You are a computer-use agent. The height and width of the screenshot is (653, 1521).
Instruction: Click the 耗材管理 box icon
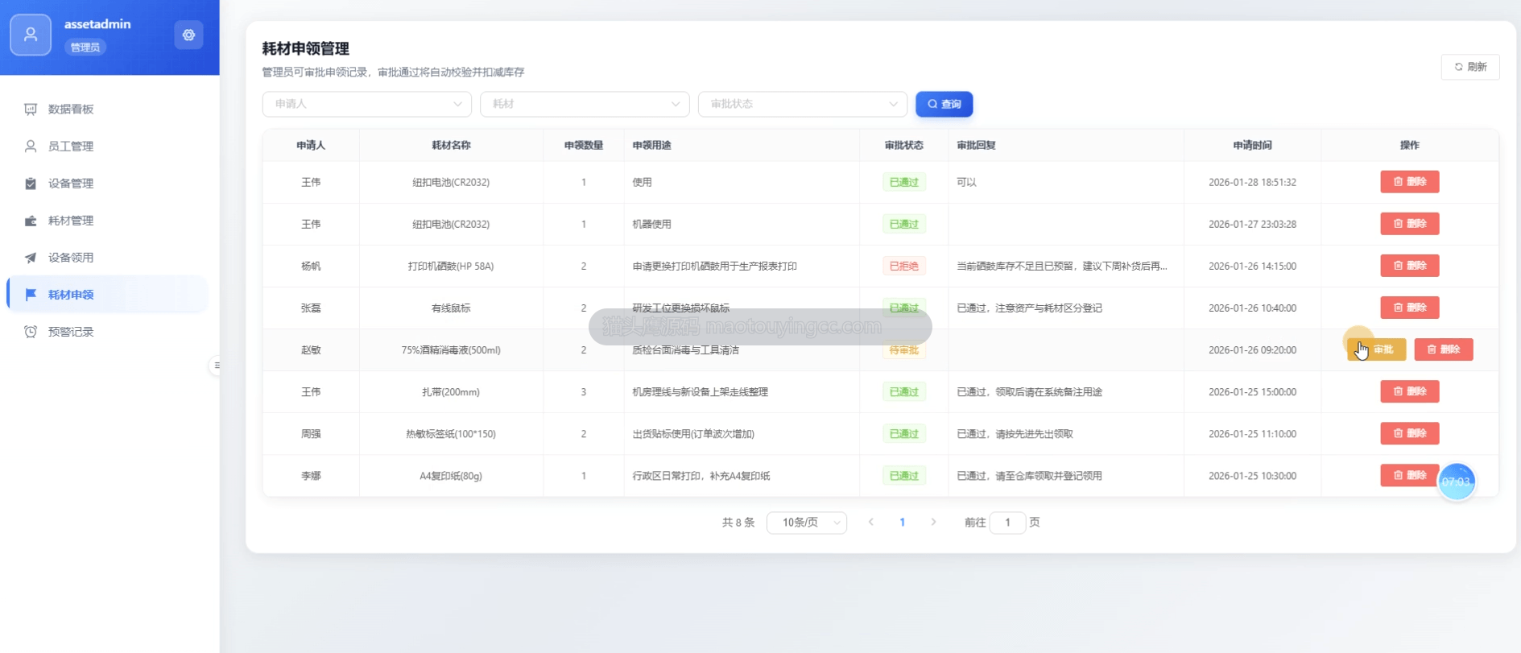pos(31,220)
